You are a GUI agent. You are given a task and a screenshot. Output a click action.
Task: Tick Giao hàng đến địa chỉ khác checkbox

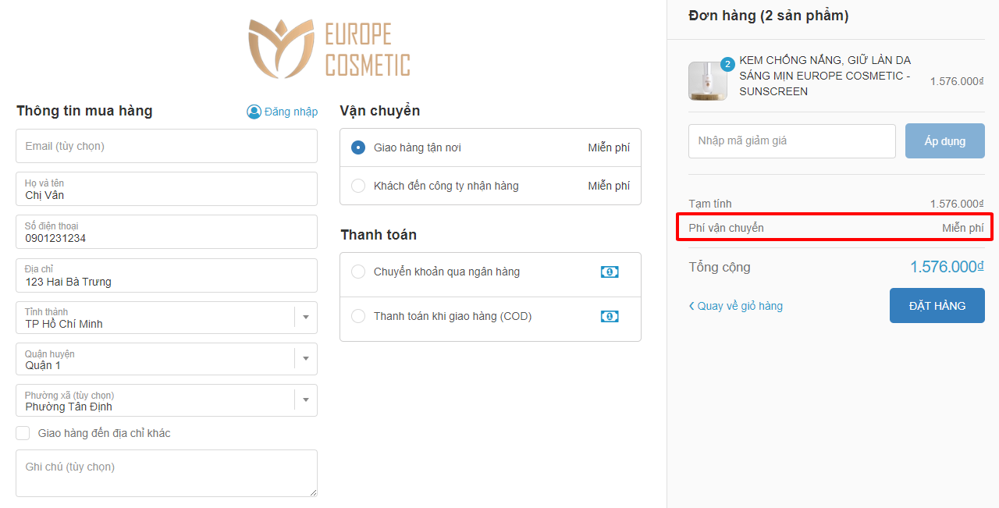23,433
